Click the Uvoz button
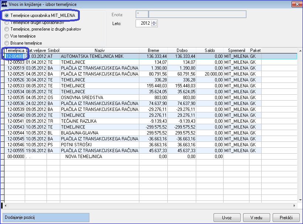This screenshot has height=224, width=303. (227, 218)
